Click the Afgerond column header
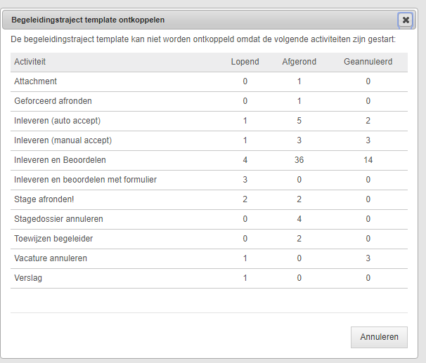 tap(299, 62)
